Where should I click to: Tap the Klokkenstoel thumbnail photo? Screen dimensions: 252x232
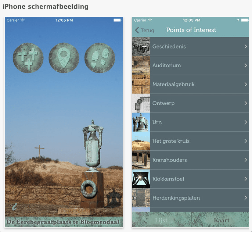tap(141, 179)
